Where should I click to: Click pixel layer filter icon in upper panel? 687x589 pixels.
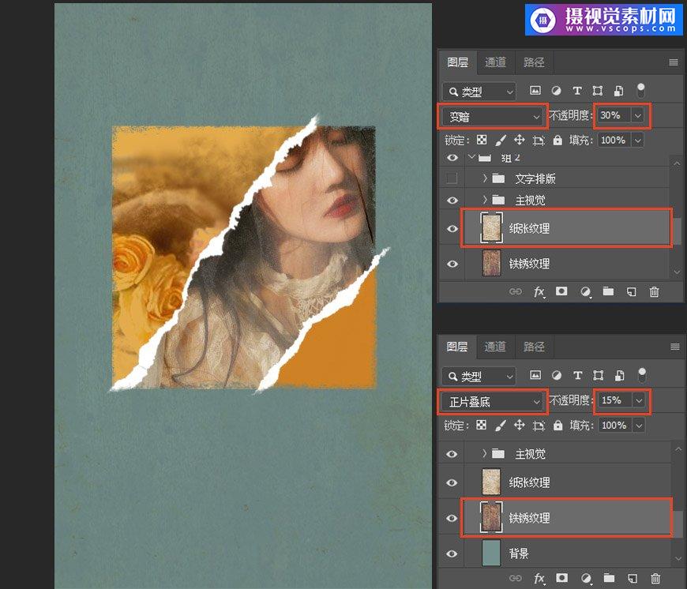pos(535,91)
